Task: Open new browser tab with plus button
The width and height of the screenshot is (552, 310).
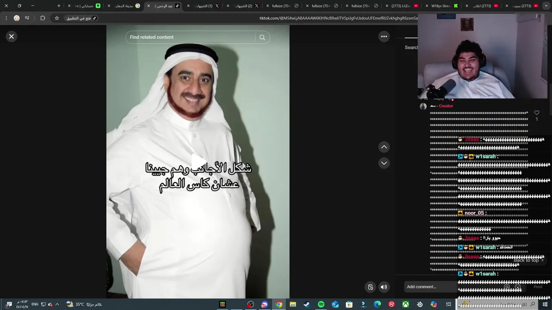Action: [59, 6]
